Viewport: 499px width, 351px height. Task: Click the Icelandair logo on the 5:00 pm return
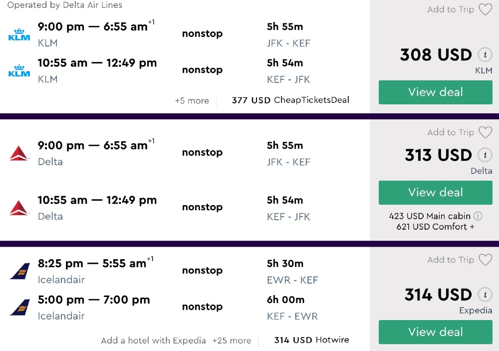pyautogui.click(x=19, y=308)
